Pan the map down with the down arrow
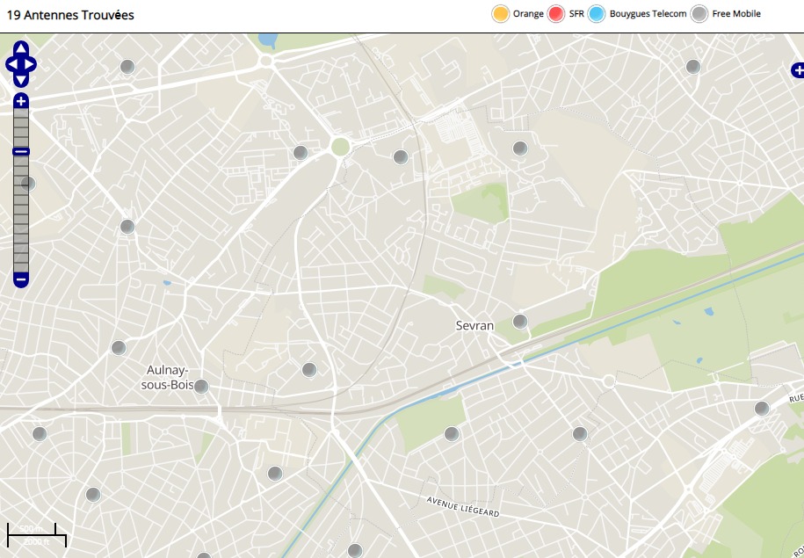Image resolution: width=804 pixels, height=558 pixels. pos(21,80)
